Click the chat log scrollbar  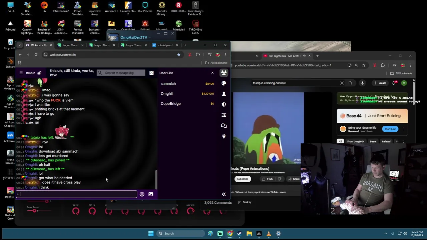(x=156, y=180)
